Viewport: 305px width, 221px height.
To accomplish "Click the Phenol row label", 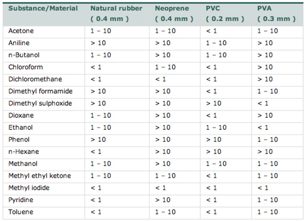I will click(19, 139).
